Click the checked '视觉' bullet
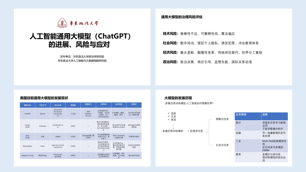 point(172,120)
